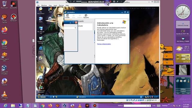Click Utilities in the Apps gadget
Screen dimensions: 192x108
[x=183, y=89]
